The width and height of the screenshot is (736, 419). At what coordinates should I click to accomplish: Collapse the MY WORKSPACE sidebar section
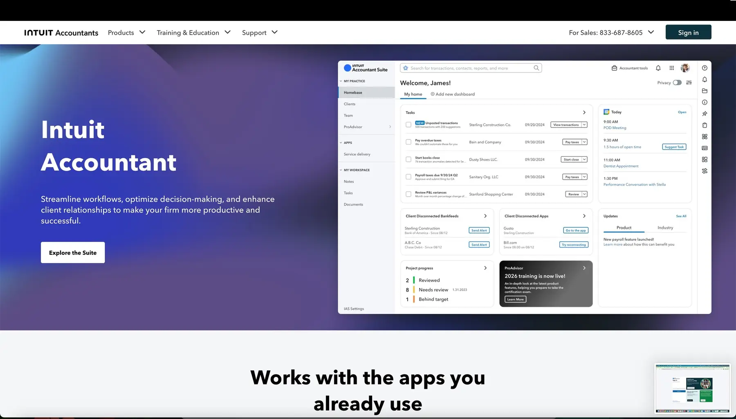click(x=341, y=170)
